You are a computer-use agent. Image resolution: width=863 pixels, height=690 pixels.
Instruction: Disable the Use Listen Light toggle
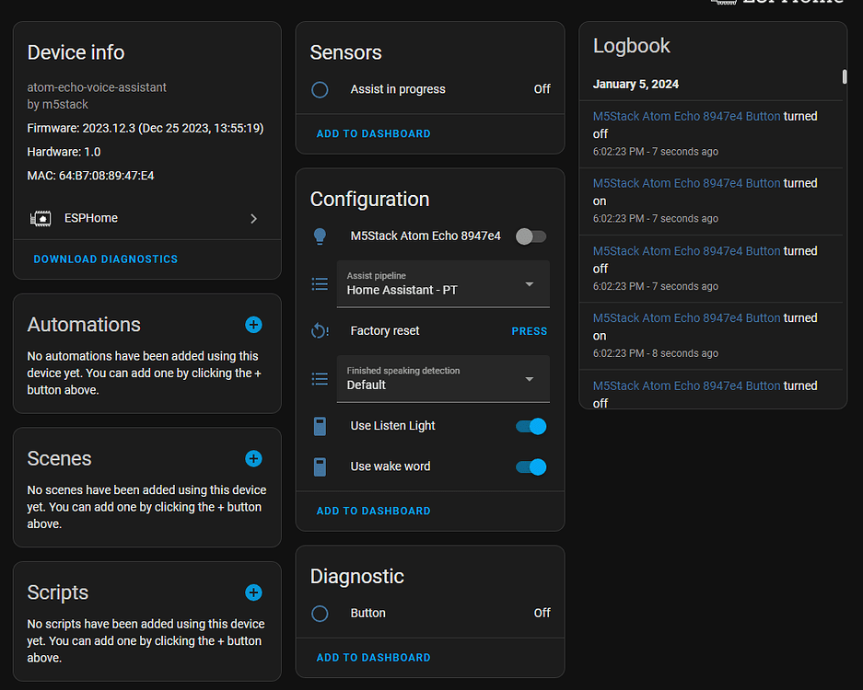point(531,426)
